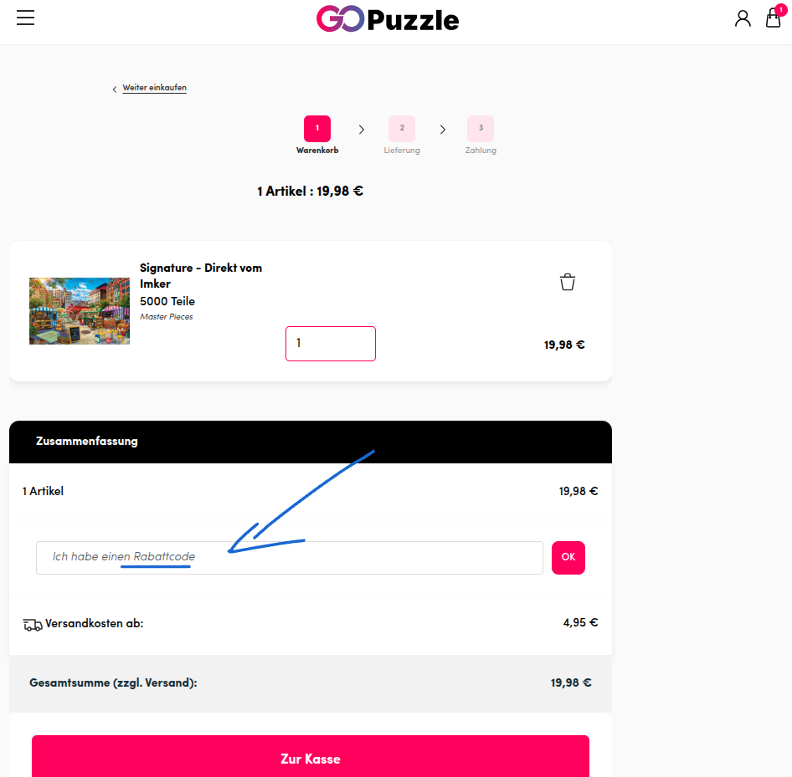Select the quantity input showing 1
Image resolution: width=792 pixels, height=777 pixels.
330,343
